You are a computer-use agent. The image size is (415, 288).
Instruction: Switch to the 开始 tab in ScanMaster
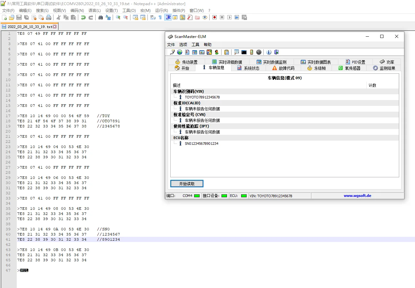[x=182, y=68]
